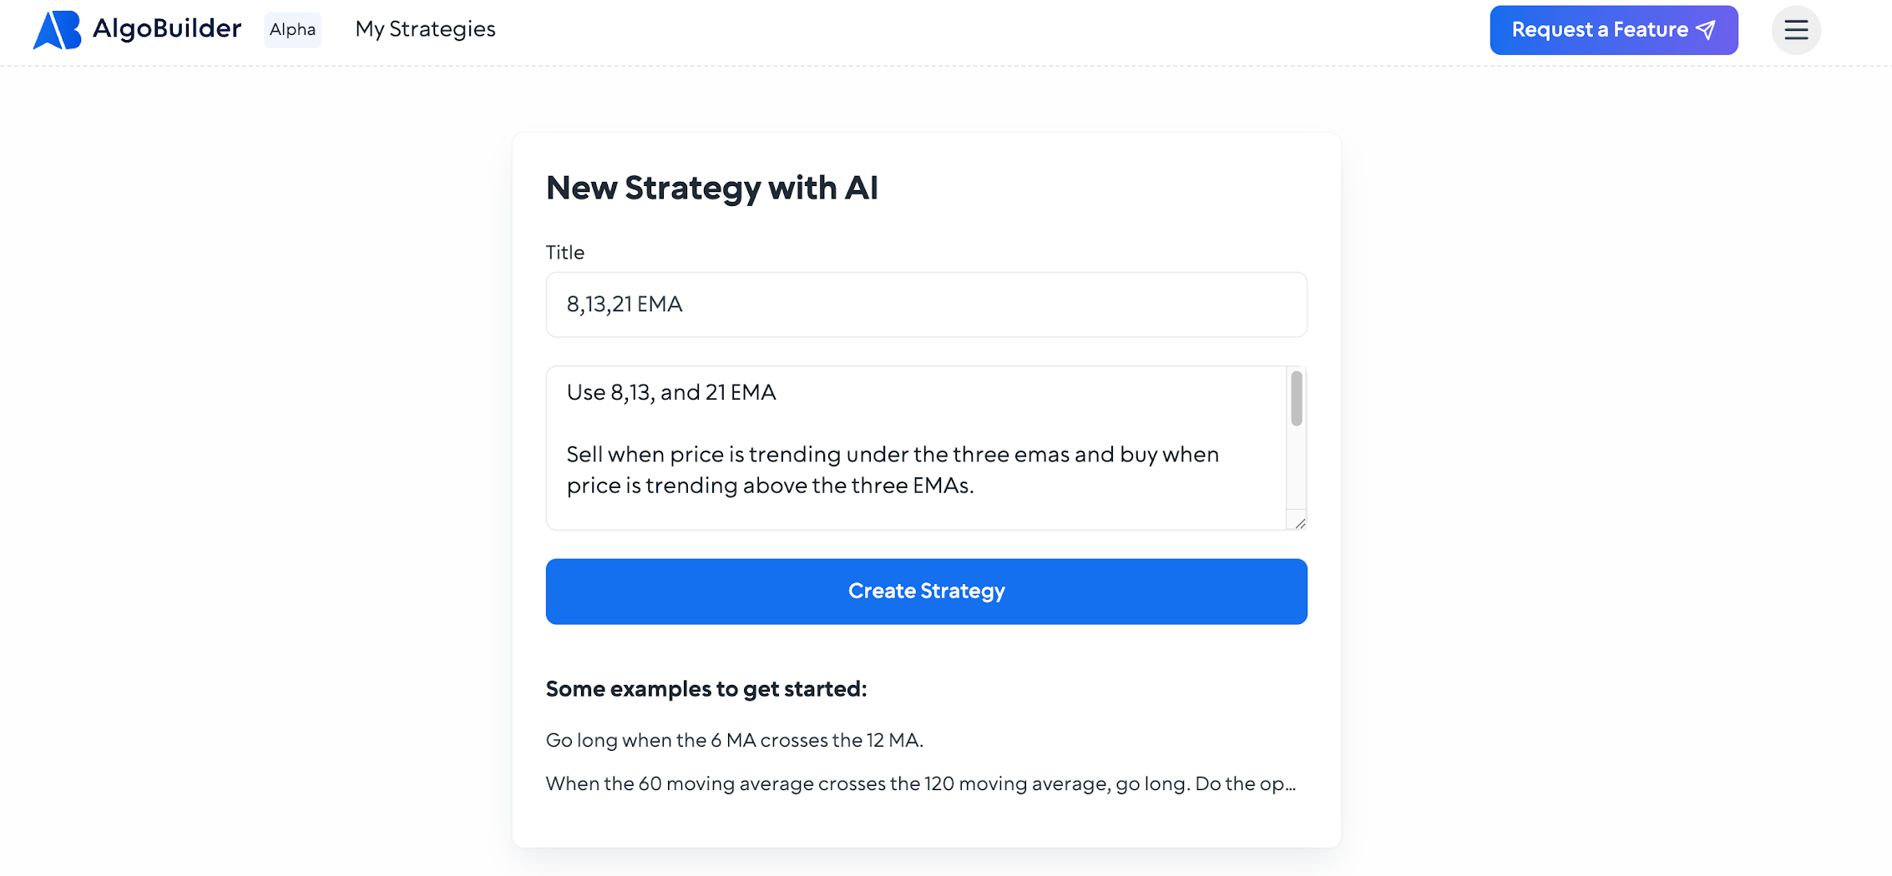This screenshot has height=876, width=1892.
Task: Click the text "Use 8,13, and 21 EMA"
Action: [x=671, y=392]
